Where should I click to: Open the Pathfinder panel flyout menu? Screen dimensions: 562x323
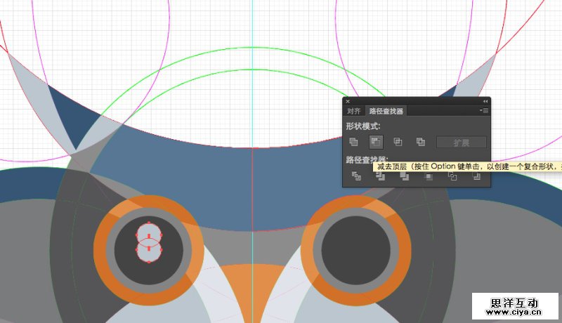tap(483, 111)
